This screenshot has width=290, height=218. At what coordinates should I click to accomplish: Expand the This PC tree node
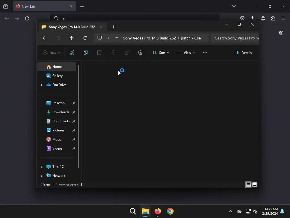[41, 167]
